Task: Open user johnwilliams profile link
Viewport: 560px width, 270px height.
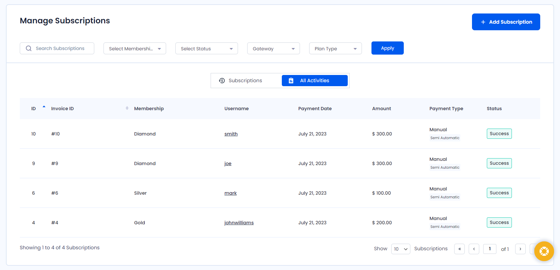Action: 239,223
